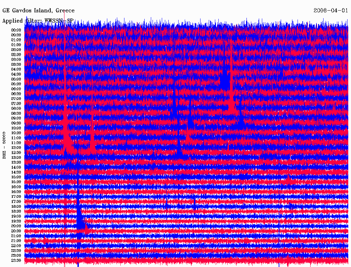The height and width of the screenshot is (267, 351).
Task: Select the 20:30 time label
Action: [x=16, y=231]
